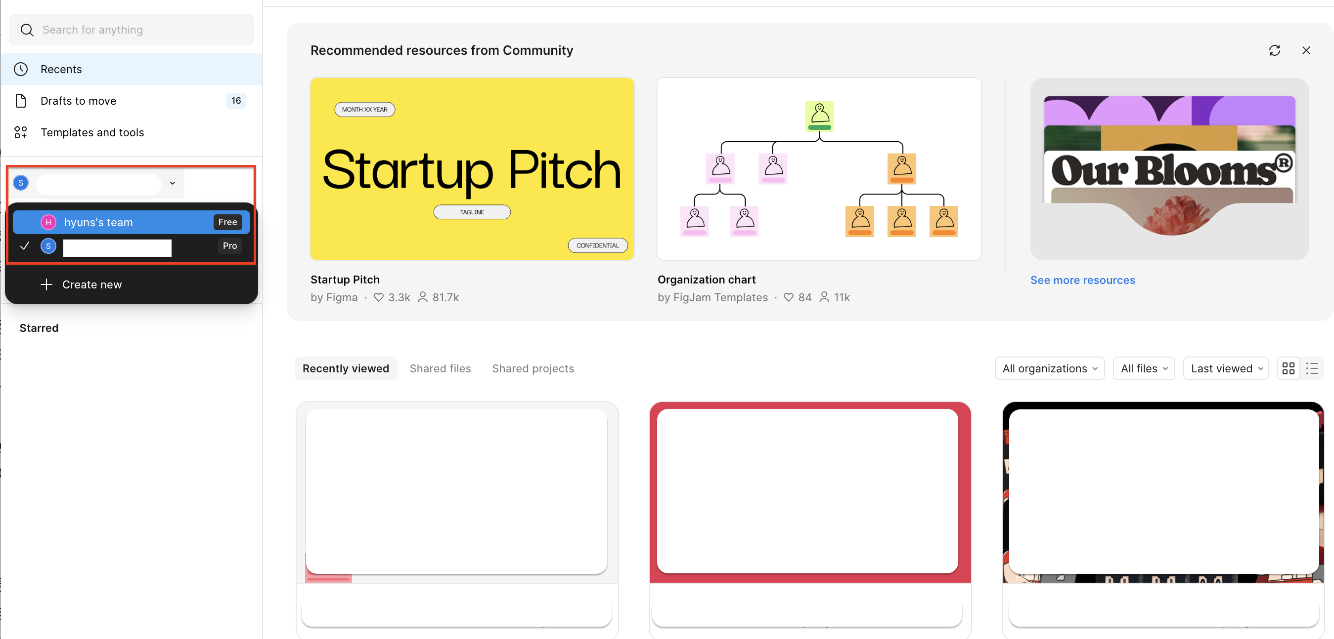Select hyuns's team in the menu
The width and height of the screenshot is (1334, 639).
(x=98, y=222)
